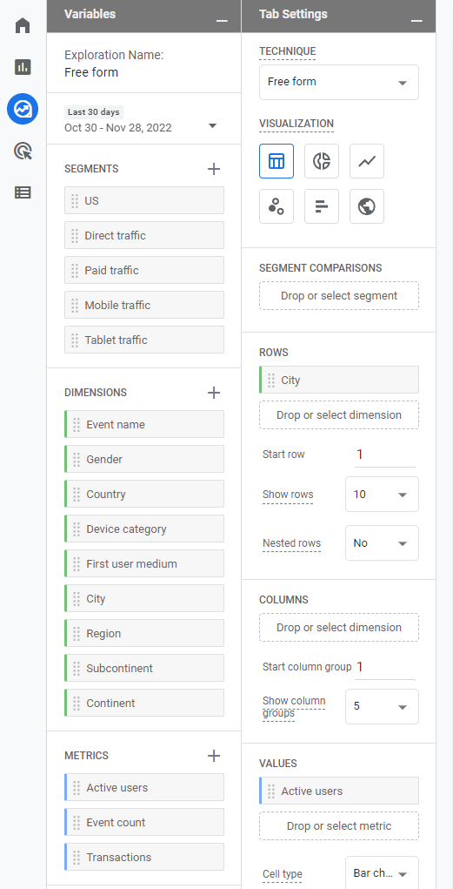Select the Line chart visualization
453x889 pixels.
pos(367,161)
